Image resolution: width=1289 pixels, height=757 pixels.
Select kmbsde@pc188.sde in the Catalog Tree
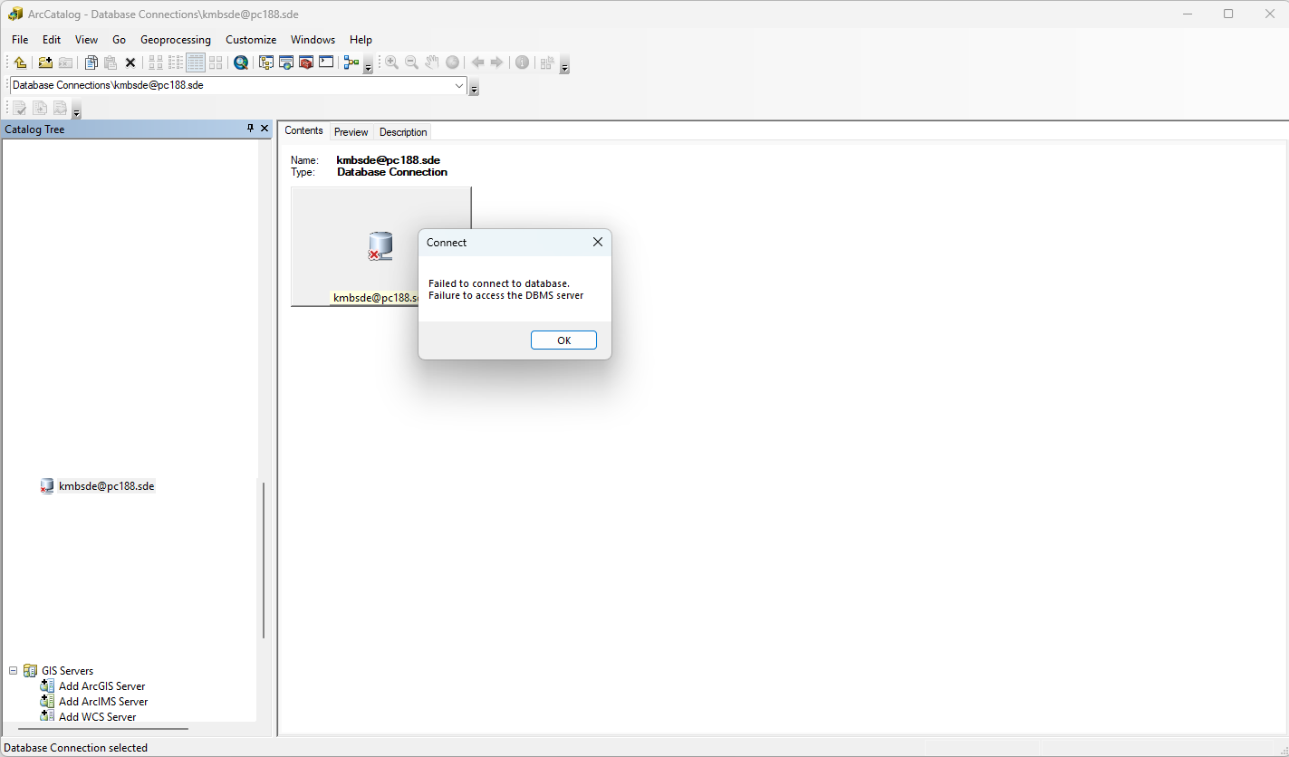106,486
